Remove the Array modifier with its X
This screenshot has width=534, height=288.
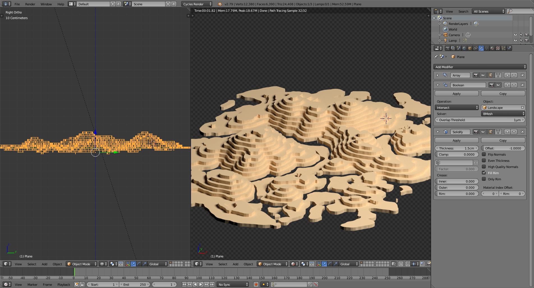click(x=522, y=75)
